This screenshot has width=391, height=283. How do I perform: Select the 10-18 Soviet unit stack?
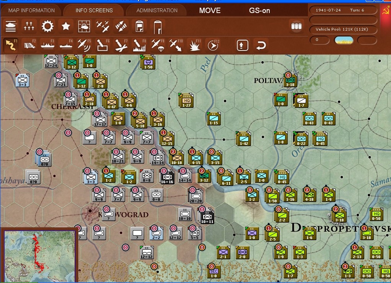[x=176, y=158]
